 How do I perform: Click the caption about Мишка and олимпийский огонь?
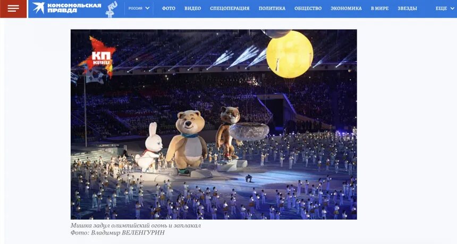(136, 225)
